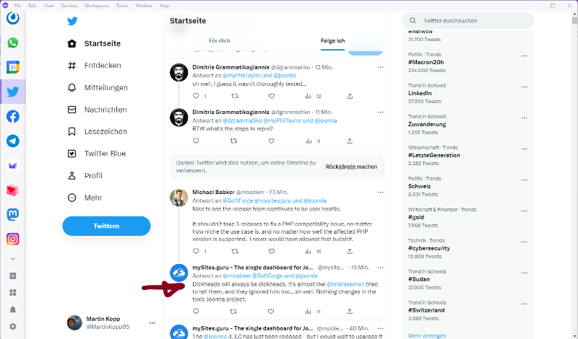This screenshot has width=578, height=339.
Task: Switch to Folge ich tab
Action: [x=332, y=41]
